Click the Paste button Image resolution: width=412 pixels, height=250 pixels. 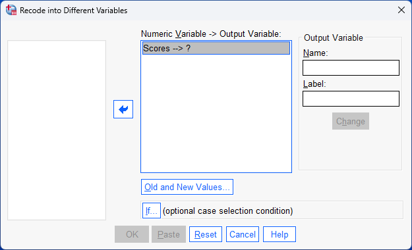[169, 234]
